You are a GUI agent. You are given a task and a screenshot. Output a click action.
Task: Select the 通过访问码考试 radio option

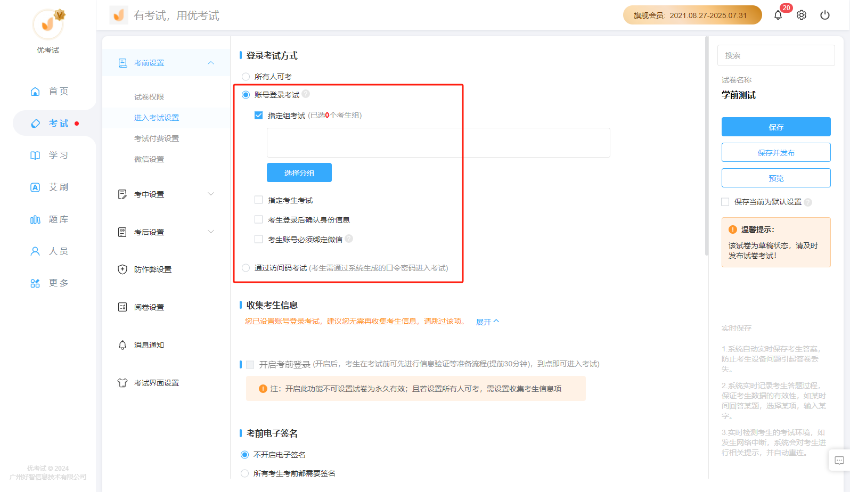coord(246,268)
